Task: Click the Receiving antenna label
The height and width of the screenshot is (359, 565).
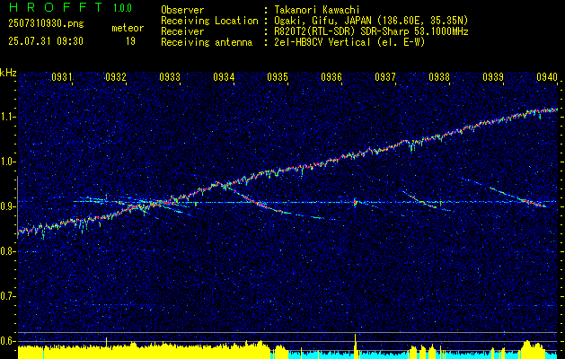Action: point(207,42)
